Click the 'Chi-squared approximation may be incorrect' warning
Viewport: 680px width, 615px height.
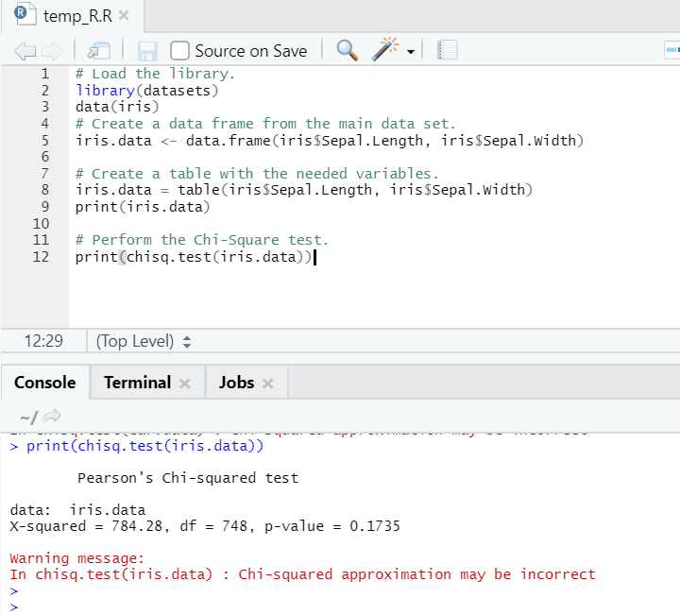click(416, 574)
